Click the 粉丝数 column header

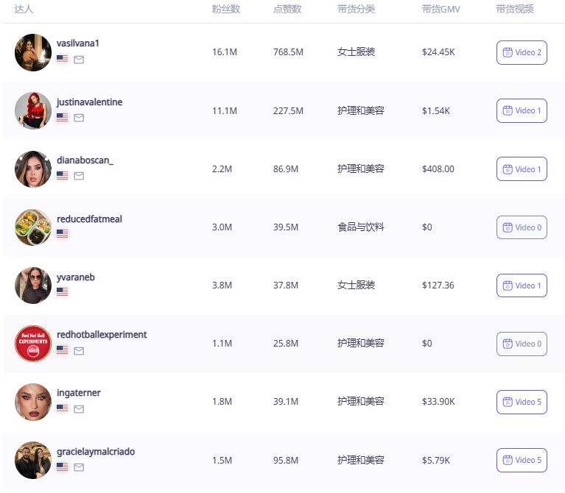(x=226, y=9)
